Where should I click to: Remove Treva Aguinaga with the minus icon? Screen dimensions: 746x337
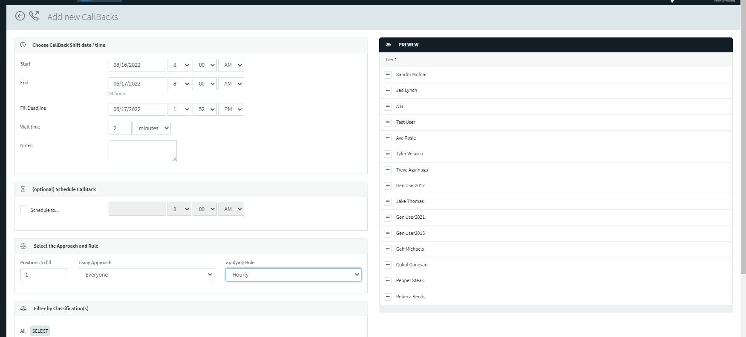tap(388, 170)
